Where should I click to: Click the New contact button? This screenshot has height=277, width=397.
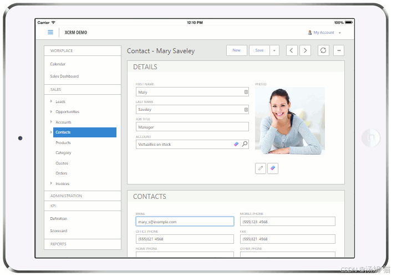[x=236, y=50]
